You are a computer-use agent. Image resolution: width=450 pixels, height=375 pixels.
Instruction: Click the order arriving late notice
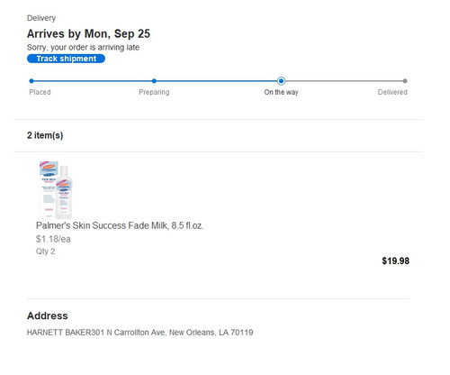(83, 48)
